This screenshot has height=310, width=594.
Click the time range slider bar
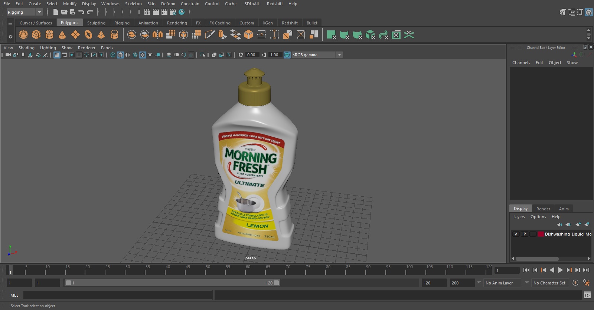pyautogui.click(x=173, y=283)
